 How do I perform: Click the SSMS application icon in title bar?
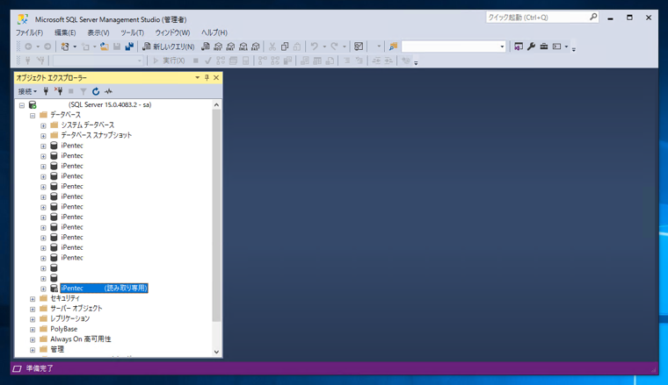tap(23, 19)
